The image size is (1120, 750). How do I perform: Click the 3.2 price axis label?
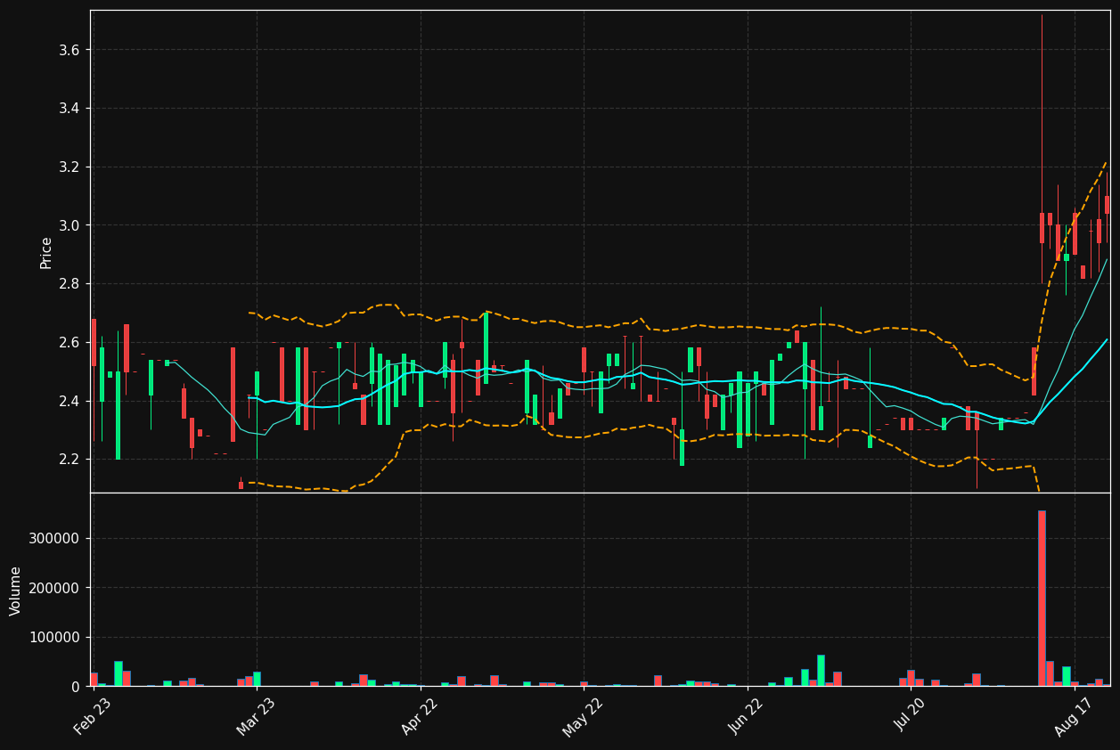[x=69, y=167]
